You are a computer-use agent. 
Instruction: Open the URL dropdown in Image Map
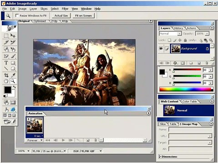coord(210,136)
